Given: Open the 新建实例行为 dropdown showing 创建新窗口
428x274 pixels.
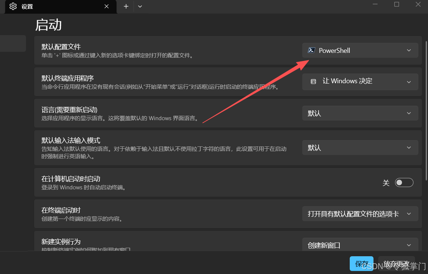Looking at the screenshot, I should coord(360,245).
